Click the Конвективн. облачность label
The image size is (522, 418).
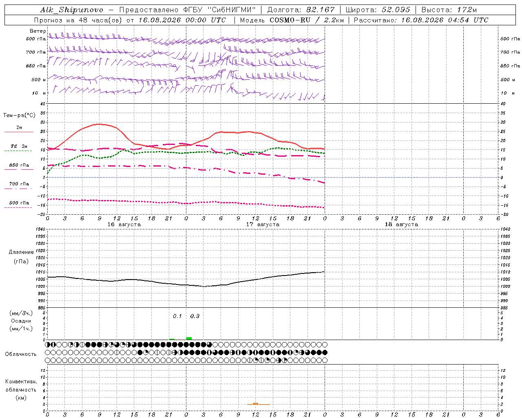(x=21, y=389)
